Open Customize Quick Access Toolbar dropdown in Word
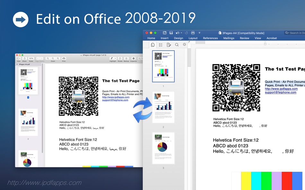The height and width of the screenshot is (190, 305). tap(199, 33)
